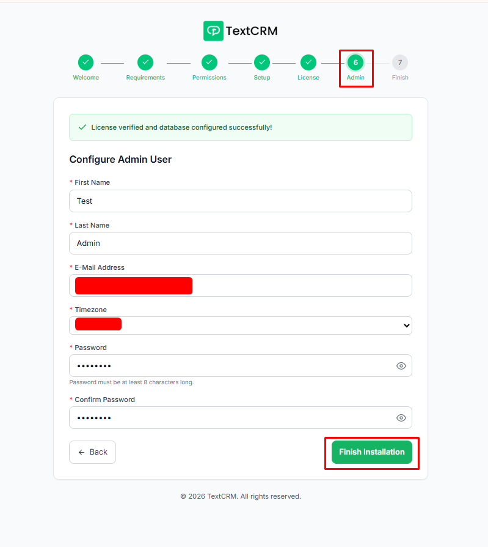
Task: Click the License step label
Action: (308, 78)
